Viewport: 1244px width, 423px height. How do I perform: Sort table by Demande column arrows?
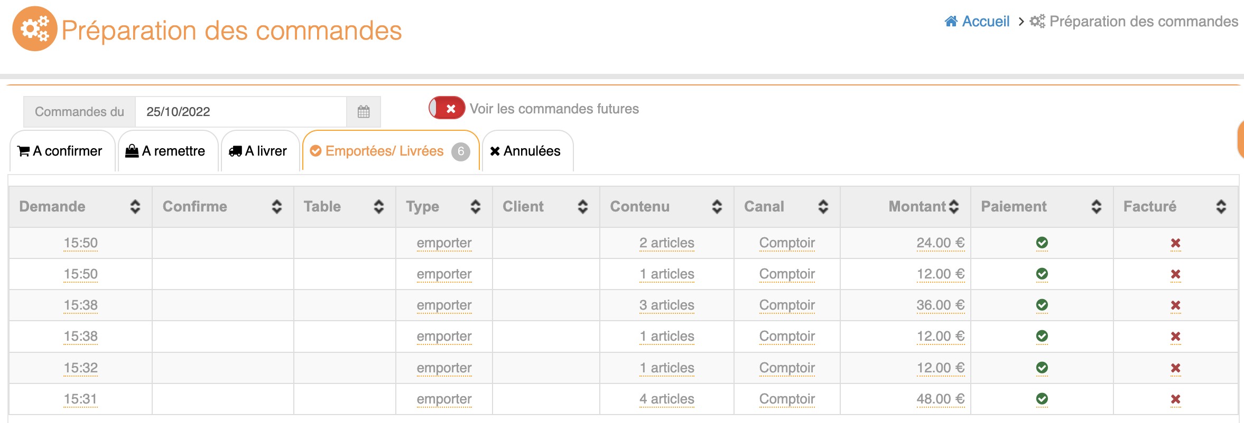(135, 207)
